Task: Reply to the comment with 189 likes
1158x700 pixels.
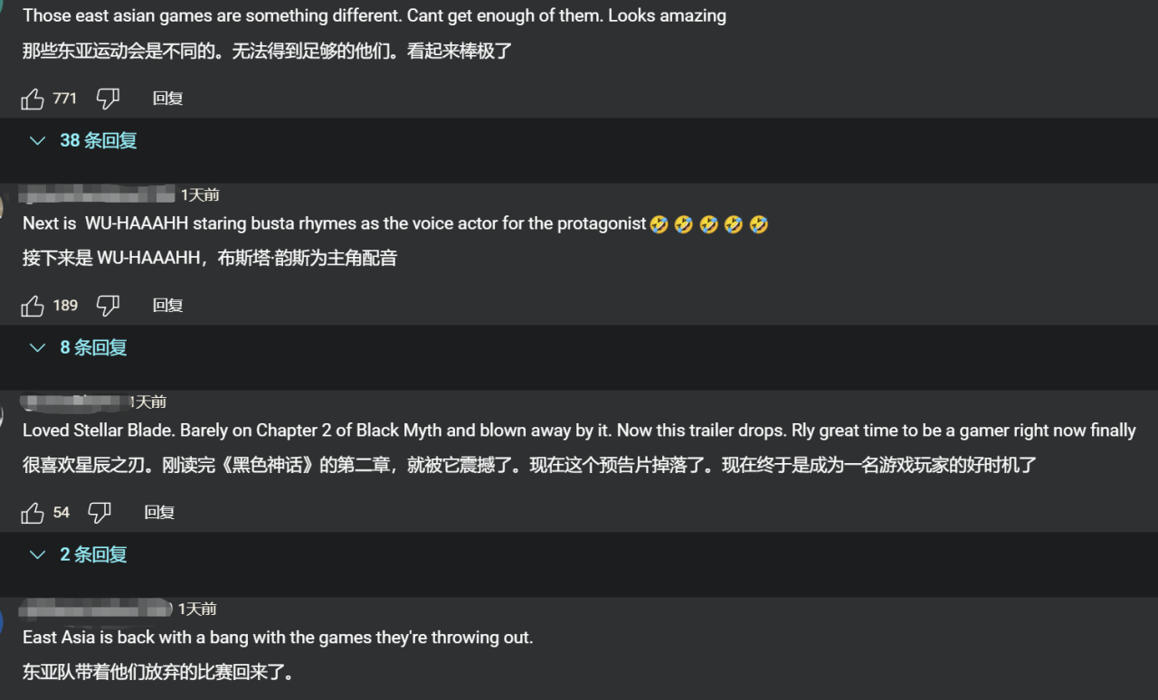Action: pos(168,306)
